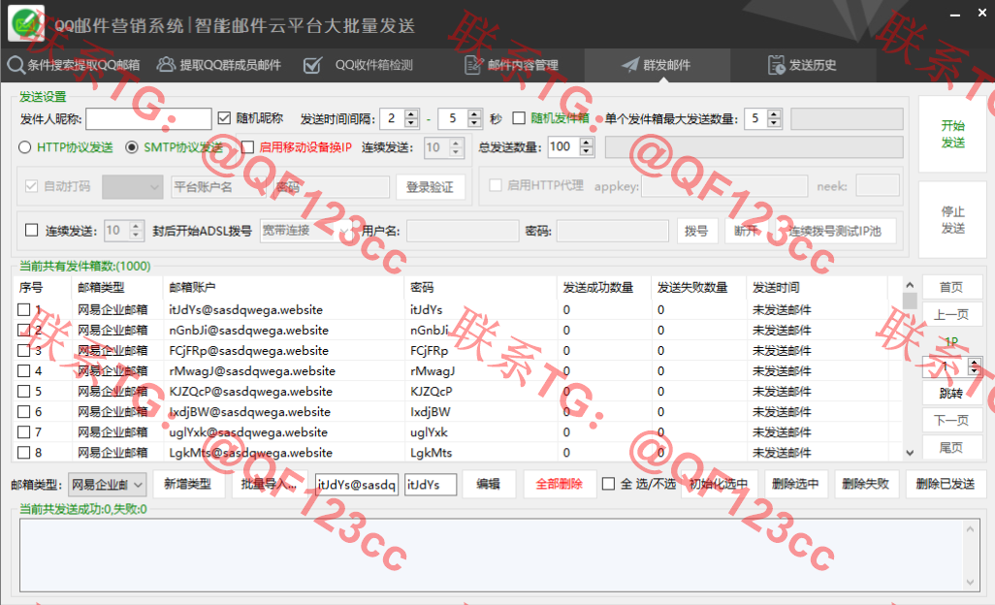Toggle the 全选/不选 checkbox
This screenshot has width=995, height=605.
[x=608, y=484]
